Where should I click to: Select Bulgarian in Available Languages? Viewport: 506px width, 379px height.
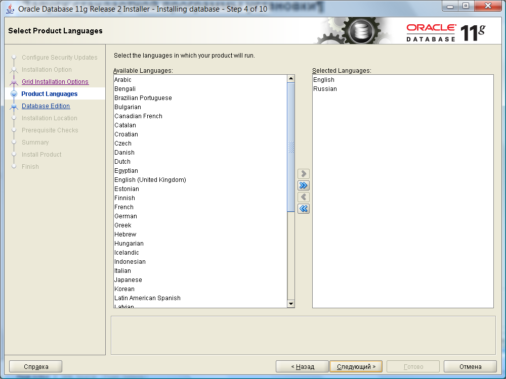click(x=200, y=107)
